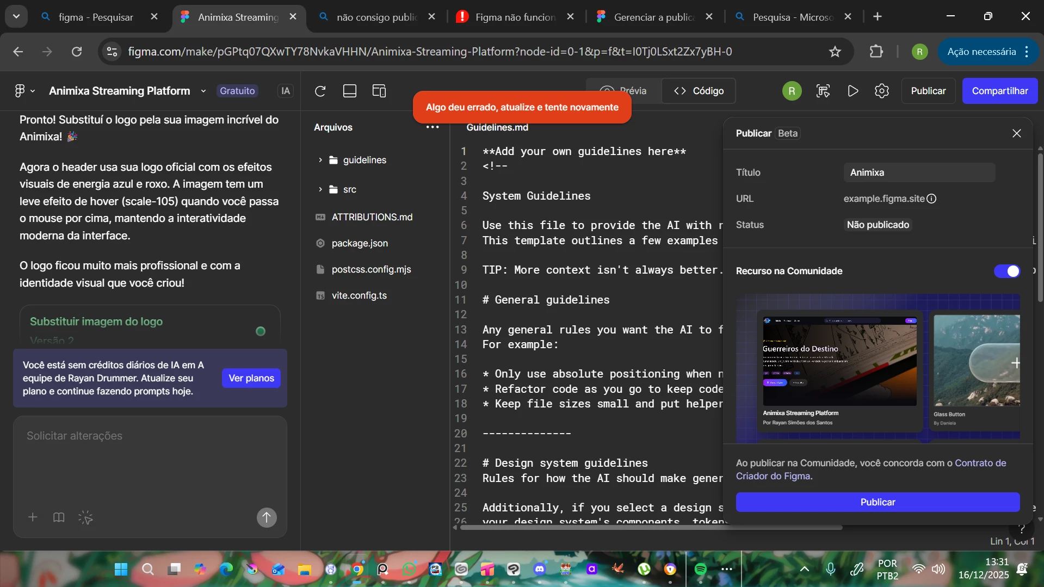
Task: Go back in browser history
Action: coord(18,52)
